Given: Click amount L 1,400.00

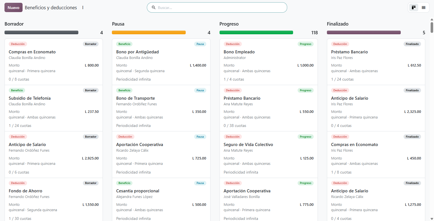Looking at the screenshot, I should point(198,65).
